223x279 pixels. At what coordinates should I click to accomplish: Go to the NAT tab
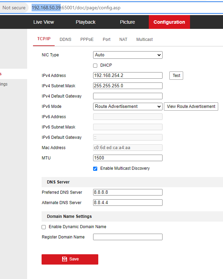(123, 40)
